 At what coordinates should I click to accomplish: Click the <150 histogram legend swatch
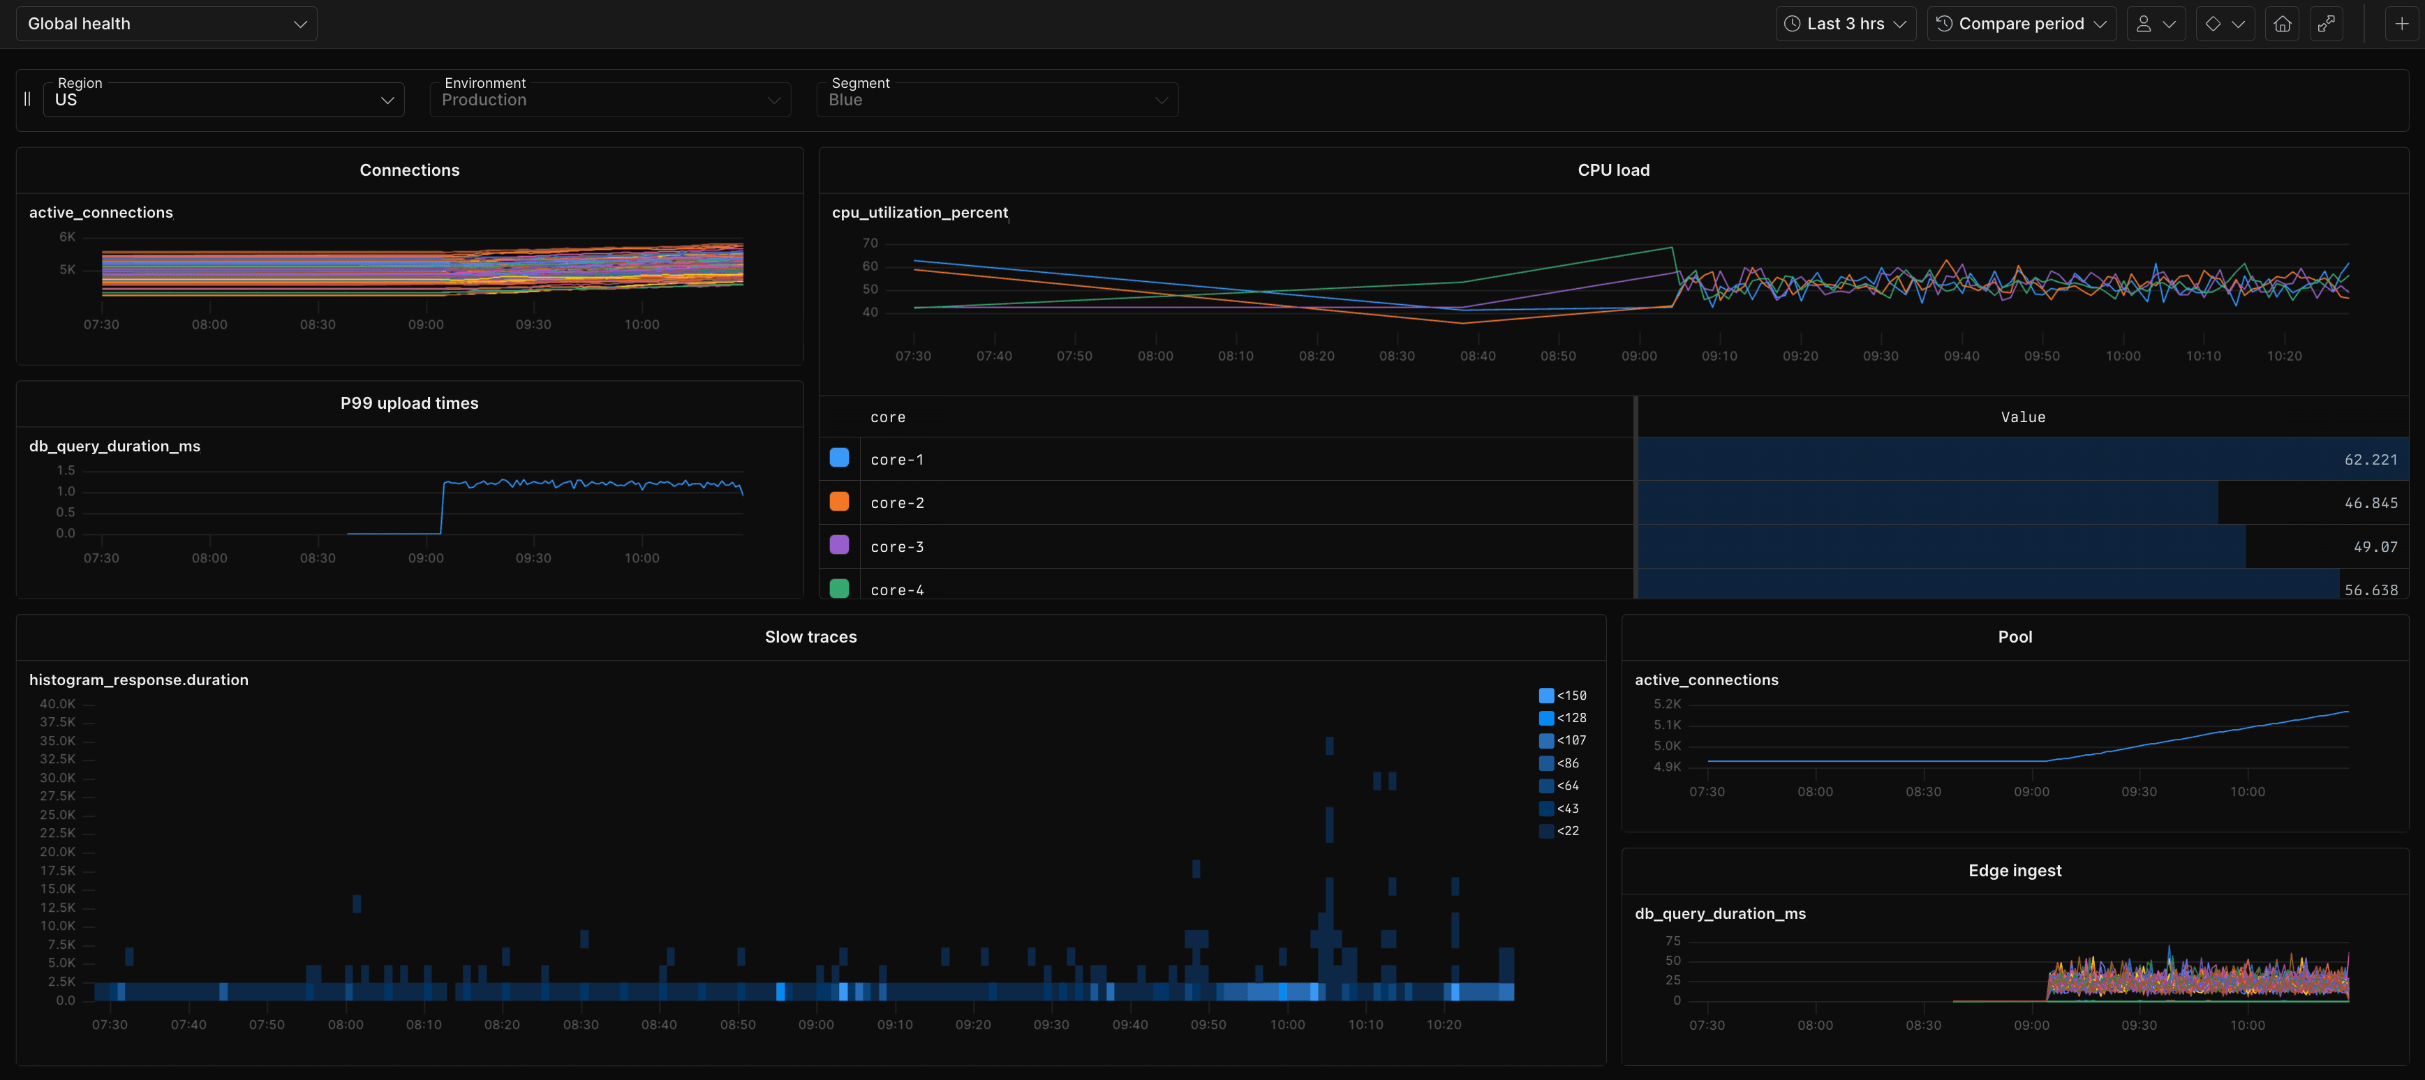(1545, 695)
